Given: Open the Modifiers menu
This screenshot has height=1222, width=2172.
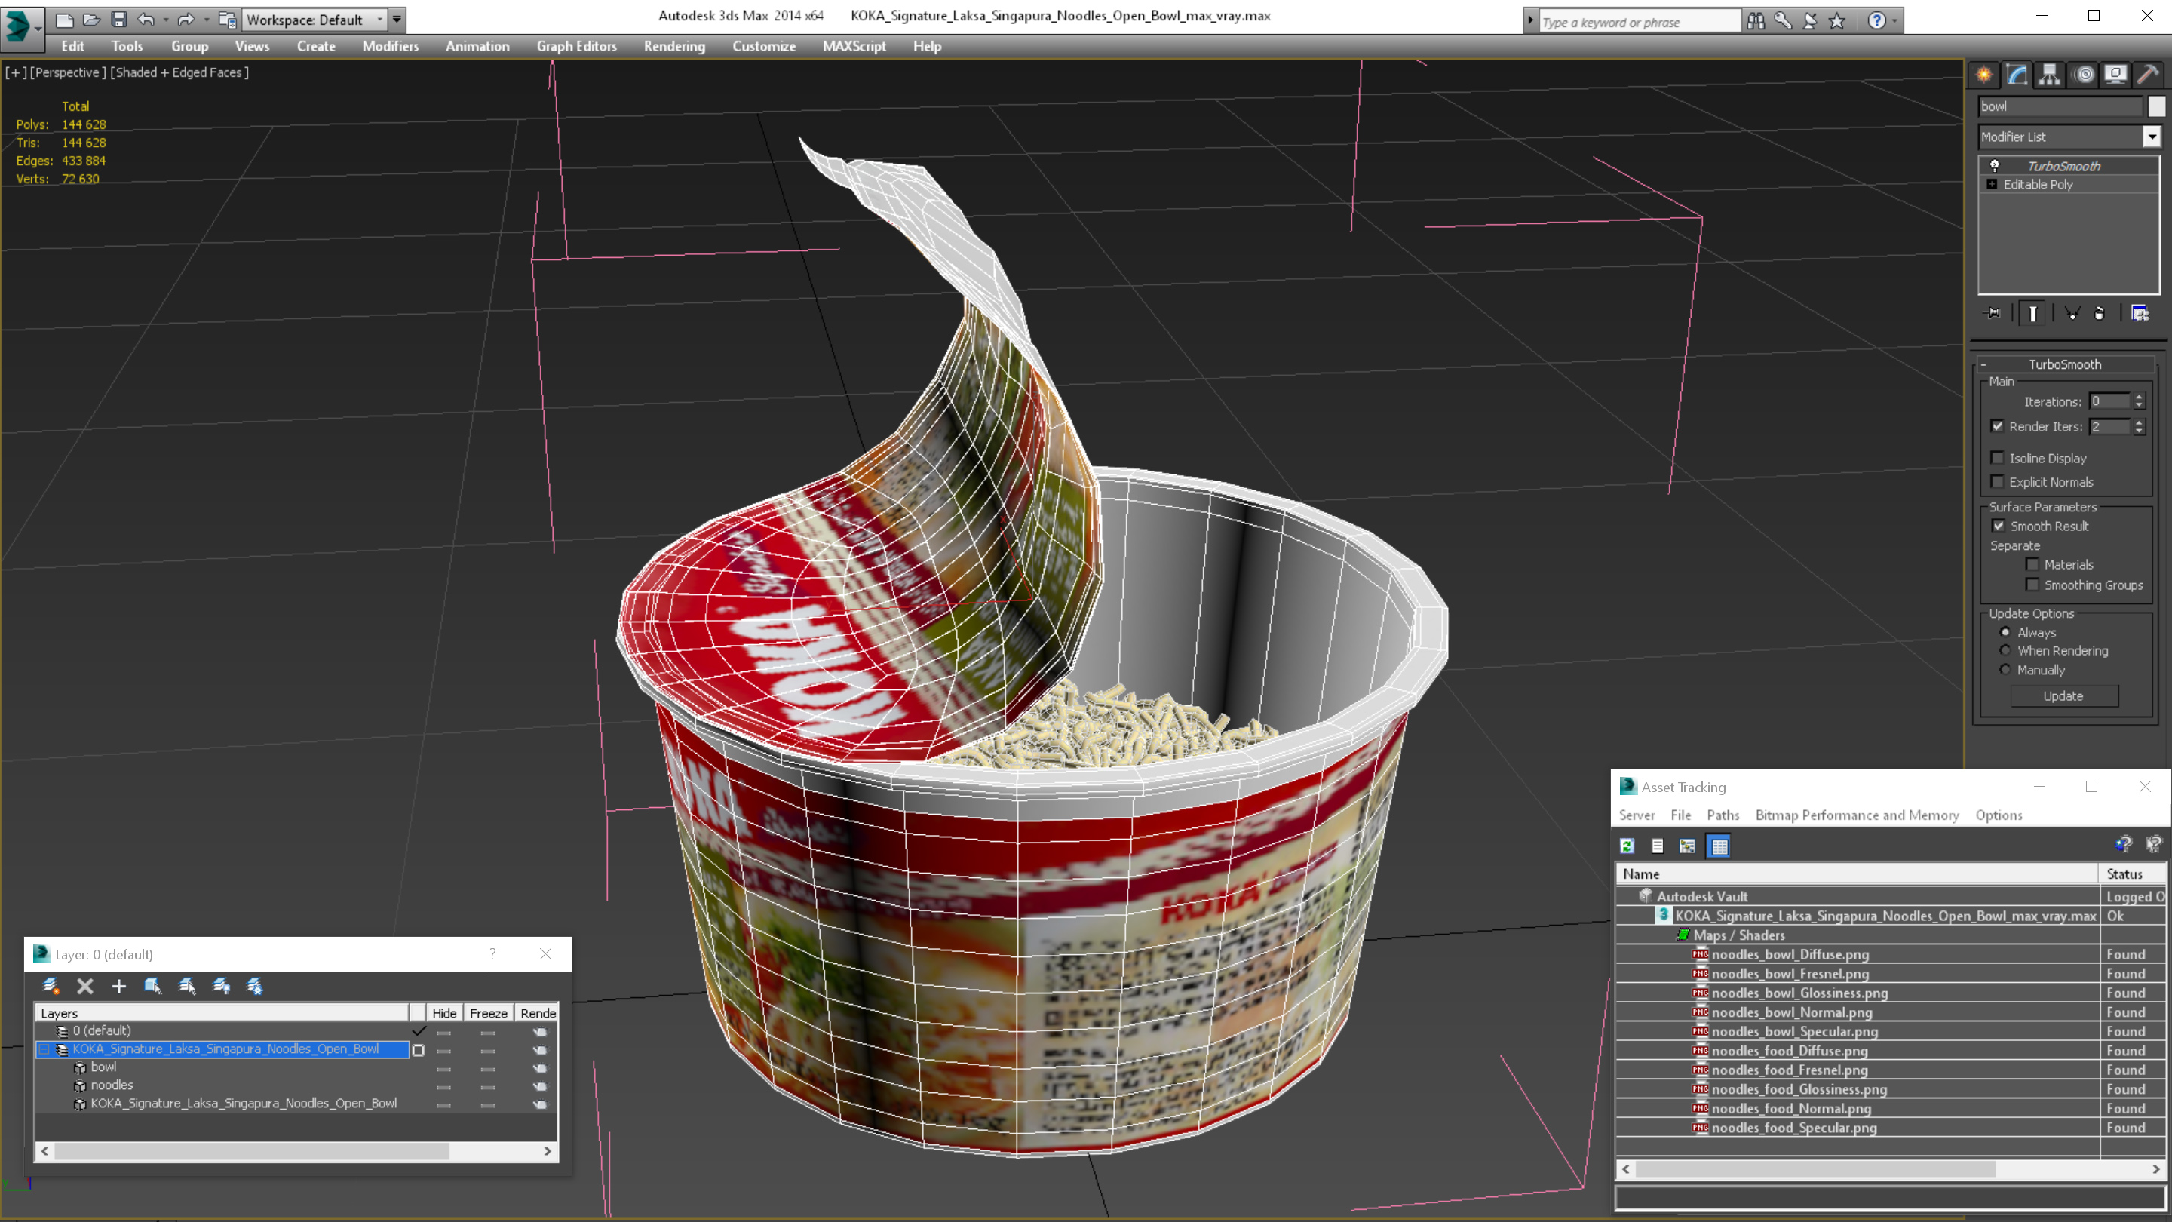Looking at the screenshot, I should pos(391,46).
